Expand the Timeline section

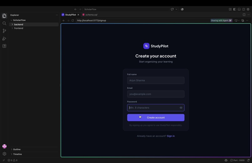coord(34,154)
